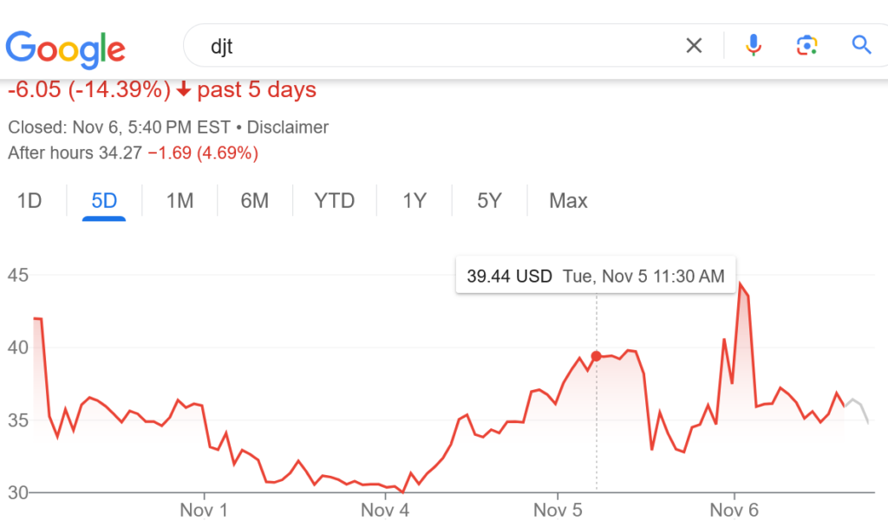Click the Nov 6 price peak
Viewport: 888px width, 527px height.
click(740, 285)
